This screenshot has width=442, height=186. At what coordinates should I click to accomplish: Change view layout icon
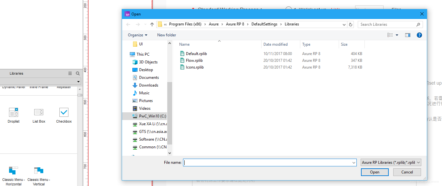point(390,35)
